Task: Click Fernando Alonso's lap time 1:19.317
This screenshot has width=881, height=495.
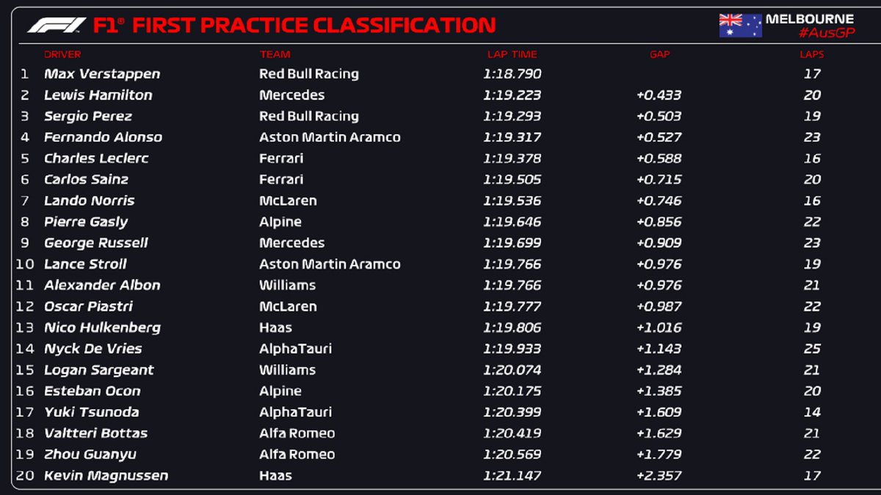Action: (x=512, y=137)
